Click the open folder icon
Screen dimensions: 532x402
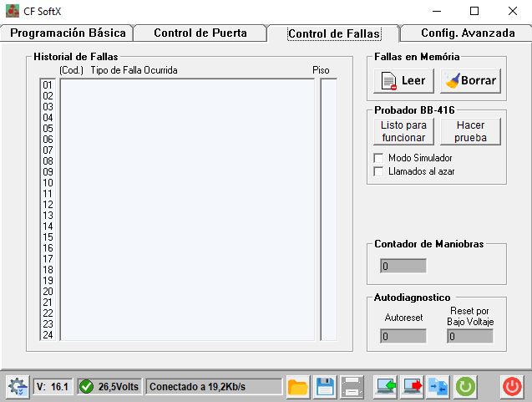click(297, 387)
